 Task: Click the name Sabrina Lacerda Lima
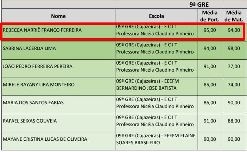(x=29, y=48)
